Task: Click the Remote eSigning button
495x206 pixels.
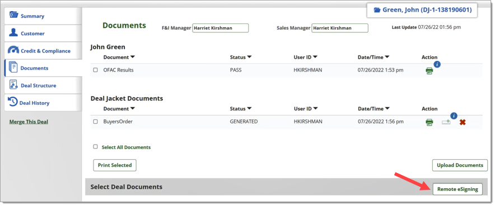Action: coord(457,189)
